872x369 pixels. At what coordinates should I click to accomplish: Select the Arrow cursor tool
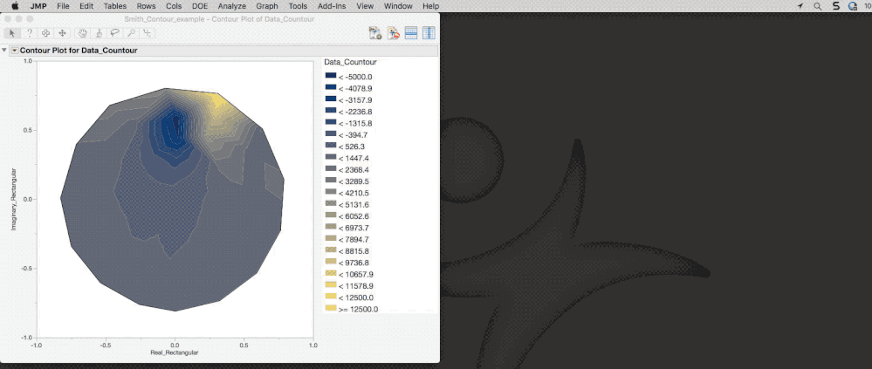click(12, 33)
